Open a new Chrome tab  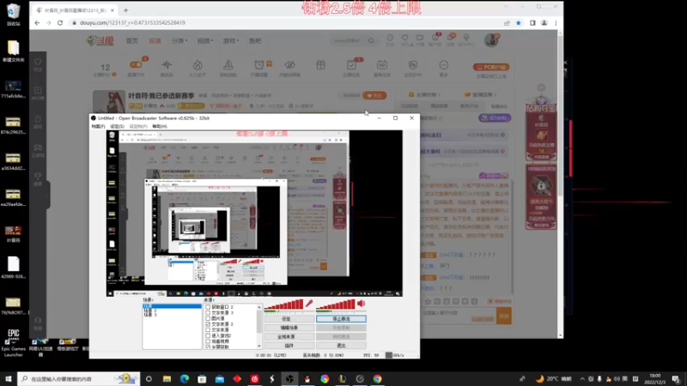pos(125,10)
